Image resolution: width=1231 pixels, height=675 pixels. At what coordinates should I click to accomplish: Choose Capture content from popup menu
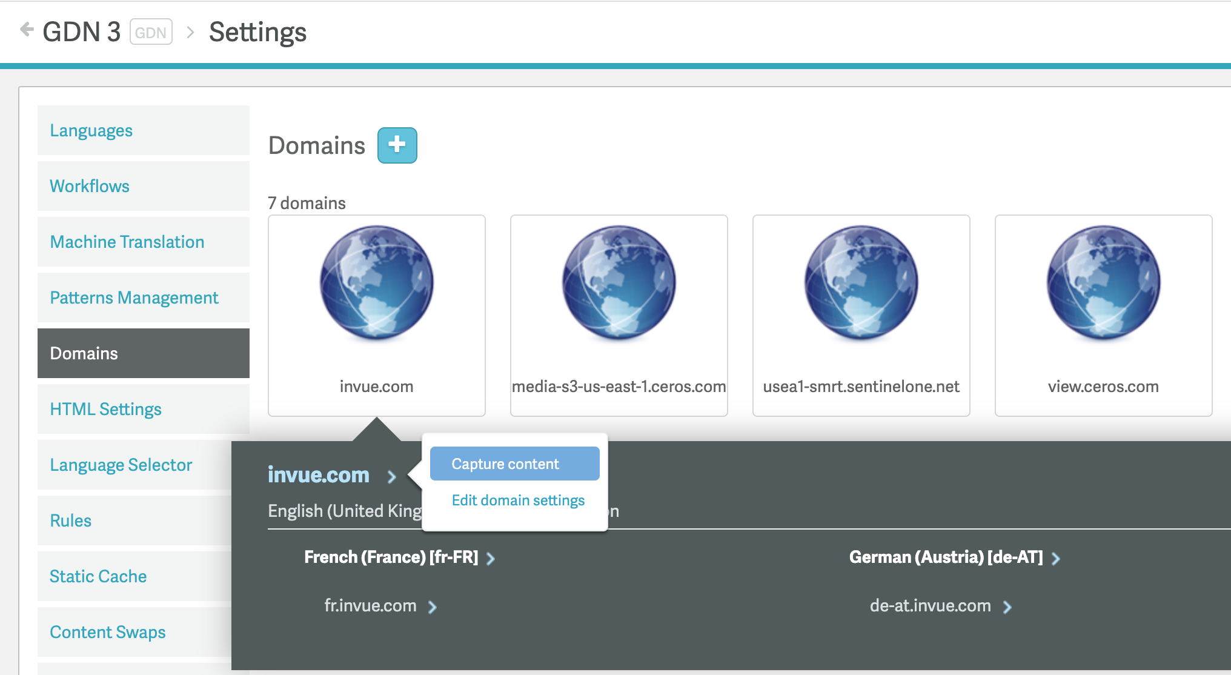(x=514, y=464)
